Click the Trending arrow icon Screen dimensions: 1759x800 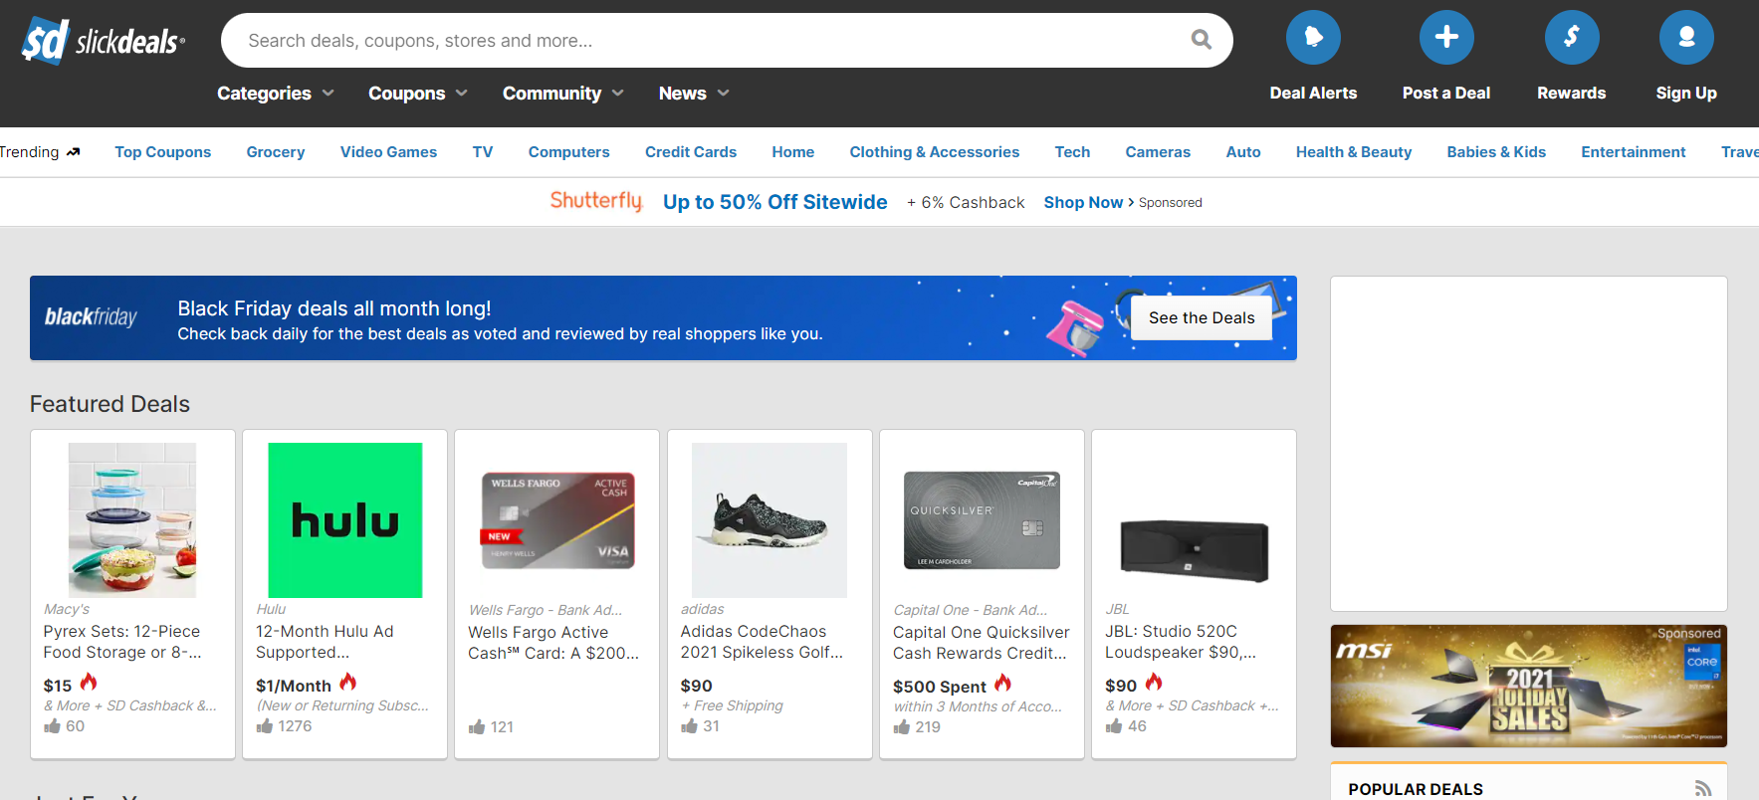(x=73, y=152)
